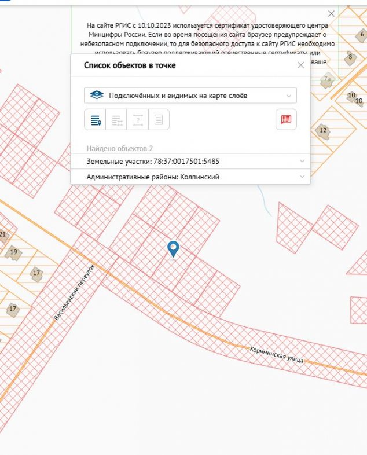Image resolution: width=367 pixels, height=455 pixels.
Task: Click the layers stack icon in dropdown
Action: pos(97,96)
